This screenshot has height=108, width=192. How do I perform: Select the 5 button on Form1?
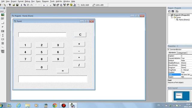click(x=42, y=52)
